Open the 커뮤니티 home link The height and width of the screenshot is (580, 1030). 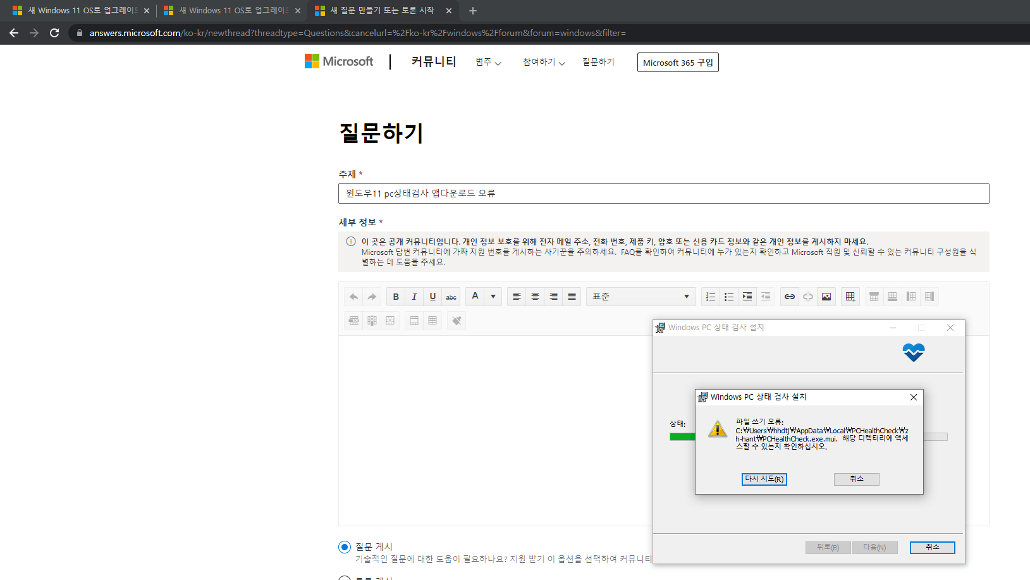(x=434, y=61)
